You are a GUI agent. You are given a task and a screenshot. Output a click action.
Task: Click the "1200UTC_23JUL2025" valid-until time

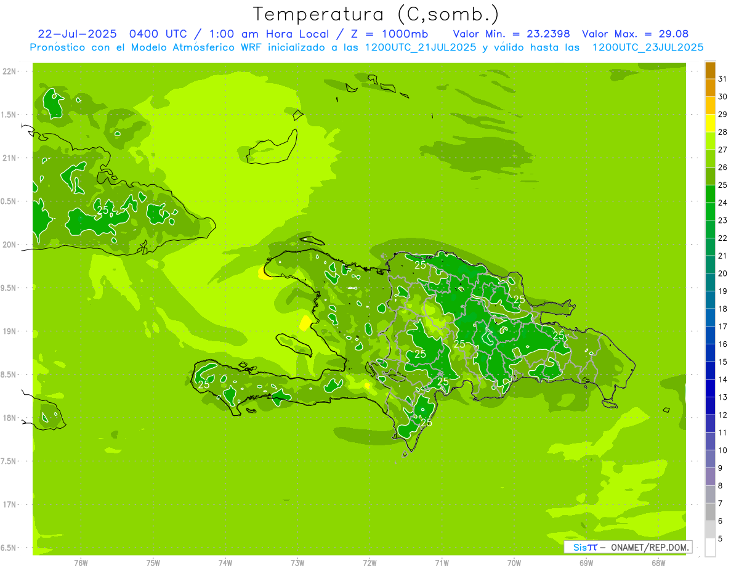pos(647,47)
